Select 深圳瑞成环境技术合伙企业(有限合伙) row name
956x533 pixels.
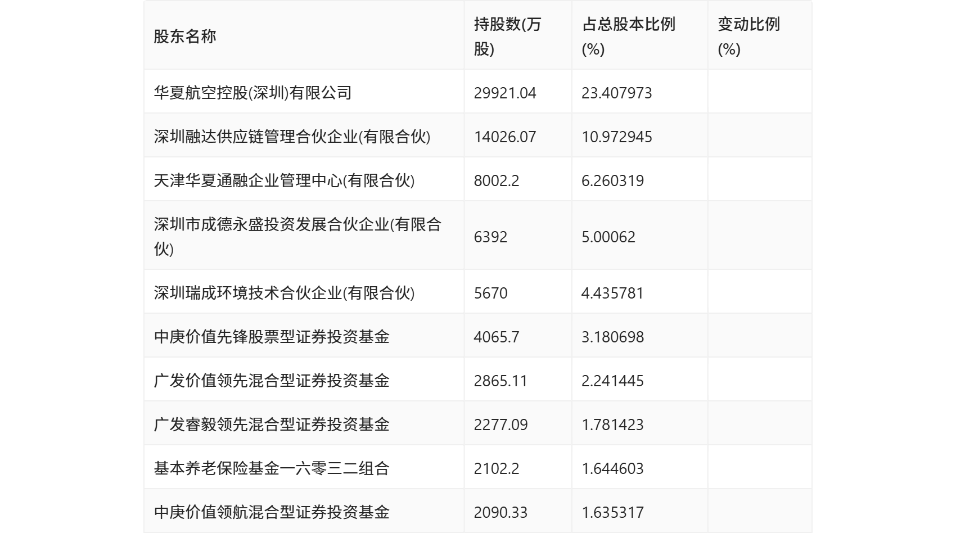pos(284,292)
